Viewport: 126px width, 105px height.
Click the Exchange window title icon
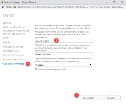[2, 2]
